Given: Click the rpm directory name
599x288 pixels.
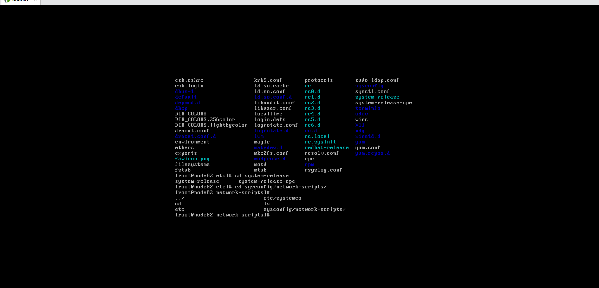Looking at the screenshot, I should coord(309,165).
